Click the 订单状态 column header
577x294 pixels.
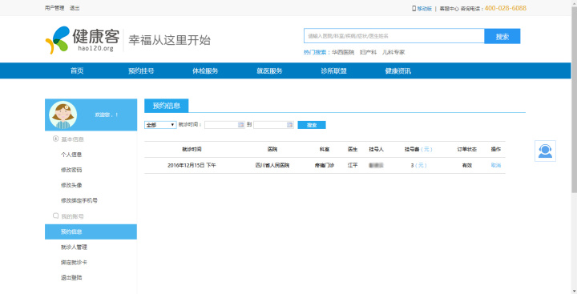point(467,149)
